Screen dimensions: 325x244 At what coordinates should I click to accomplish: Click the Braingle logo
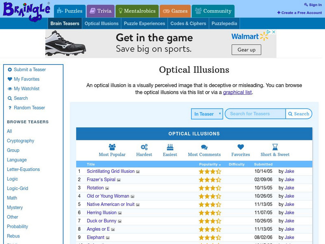tap(26, 11)
